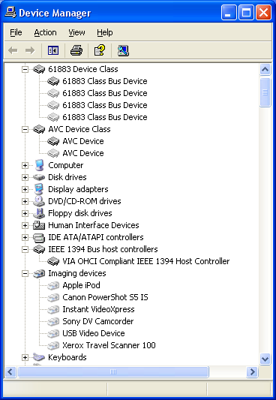276x400 pixels.
Task: Select the USB Video Device entry
Action: (94, 333)
